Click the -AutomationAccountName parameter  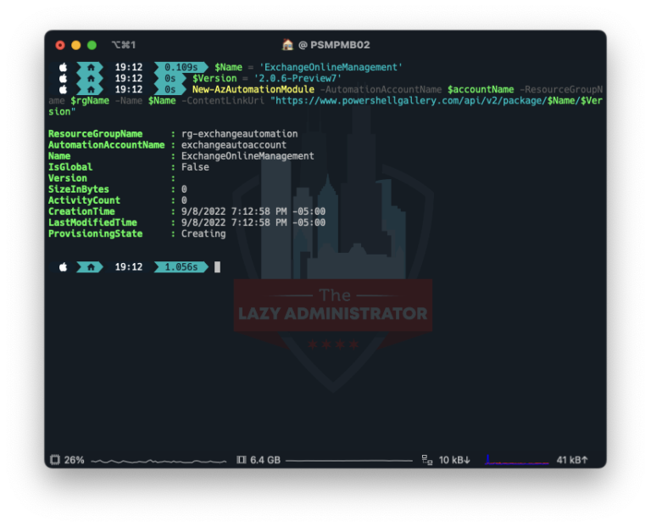pyautogui.click(x=381, y=90)
